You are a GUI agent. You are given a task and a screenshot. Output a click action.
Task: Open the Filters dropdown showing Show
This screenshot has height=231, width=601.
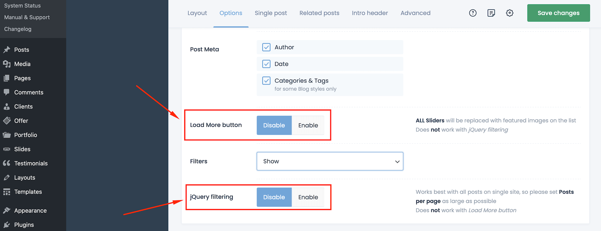(330, 161)
